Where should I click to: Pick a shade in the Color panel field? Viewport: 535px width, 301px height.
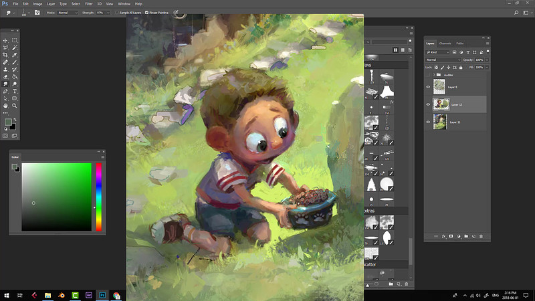[57, 197]
